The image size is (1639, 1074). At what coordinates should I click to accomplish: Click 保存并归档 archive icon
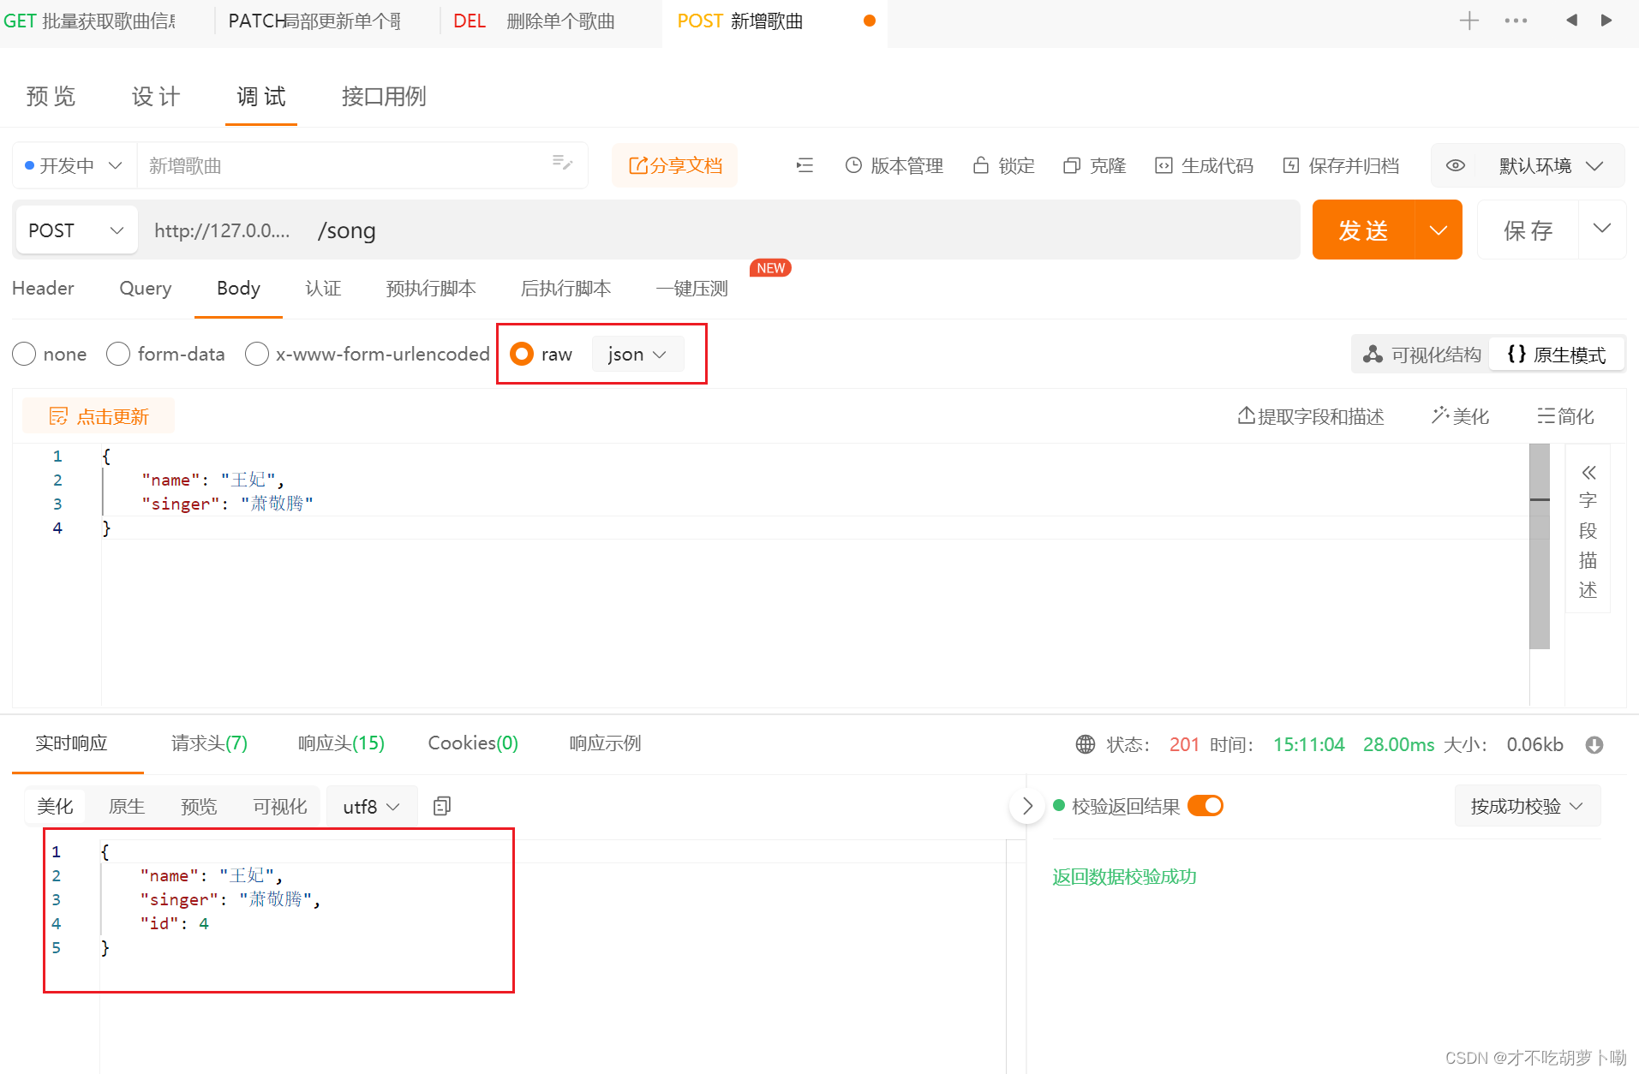1290,165
